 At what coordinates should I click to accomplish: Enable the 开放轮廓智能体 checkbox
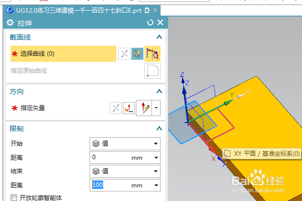[14, 197]
